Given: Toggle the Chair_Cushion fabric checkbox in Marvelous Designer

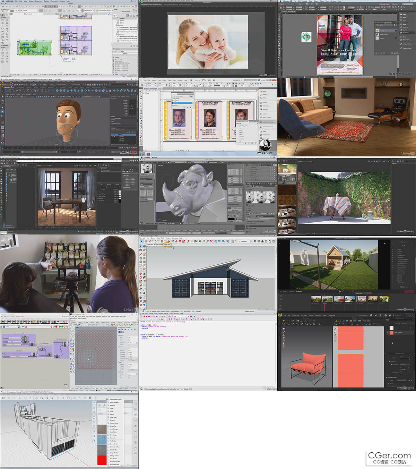Looking at the screenshot, I should [388, 333].
